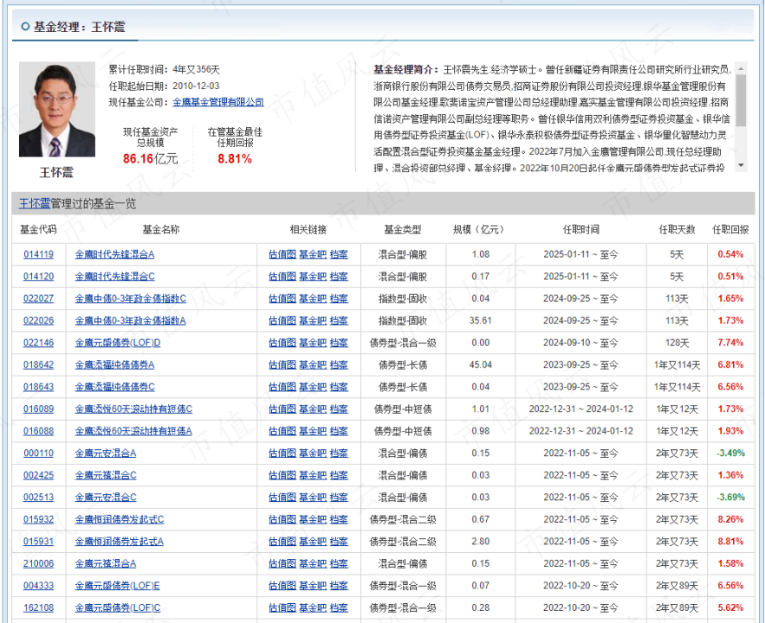Viewport: 765px width, 623px height.
Task: Open fund 金鹰添福纯债债券C
Action: click(114, 387)
